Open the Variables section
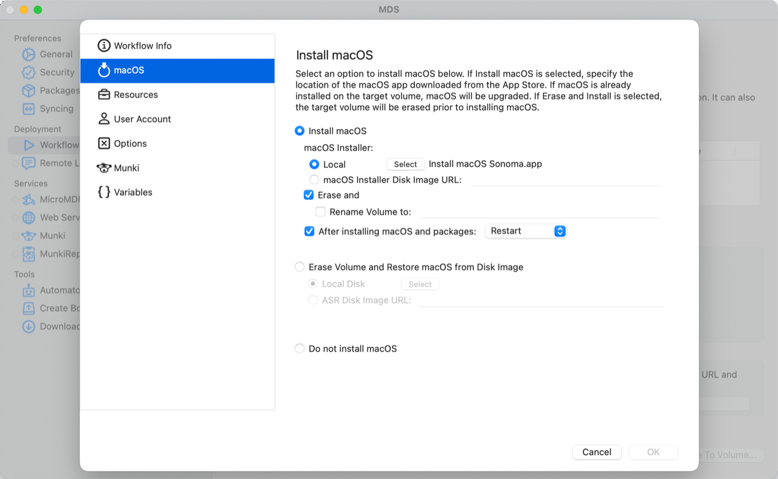Viewport: 778px width, 479px height. tap(177, 192)
